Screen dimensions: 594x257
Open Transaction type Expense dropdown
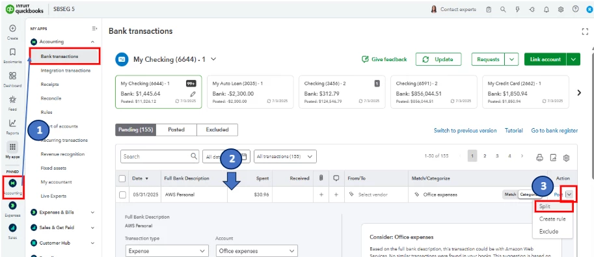click(x=167, y=251)
